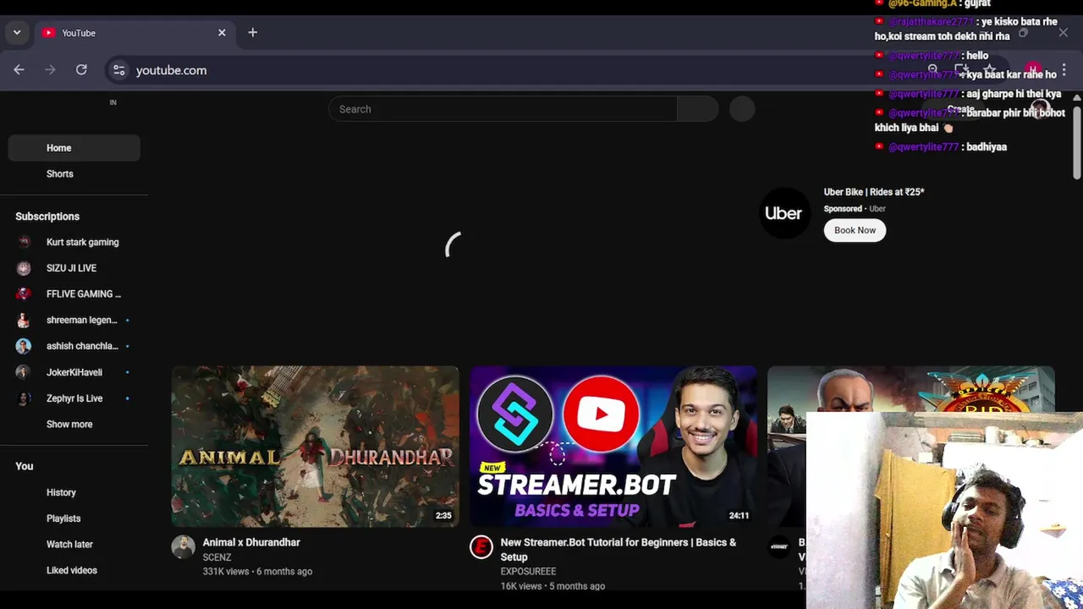This screenshot has height=609, width=1083.
Task: Bookmark this page with the star icon
Action: click(990, 70)
